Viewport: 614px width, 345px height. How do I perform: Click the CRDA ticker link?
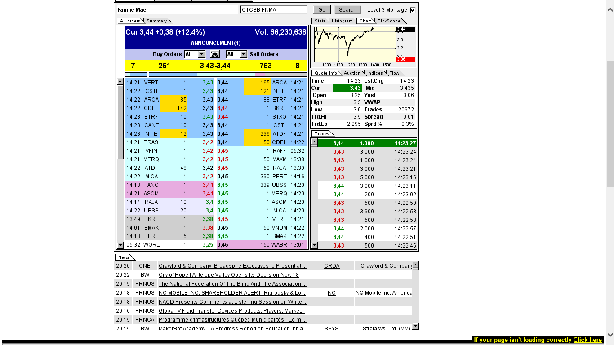[332, 266]
